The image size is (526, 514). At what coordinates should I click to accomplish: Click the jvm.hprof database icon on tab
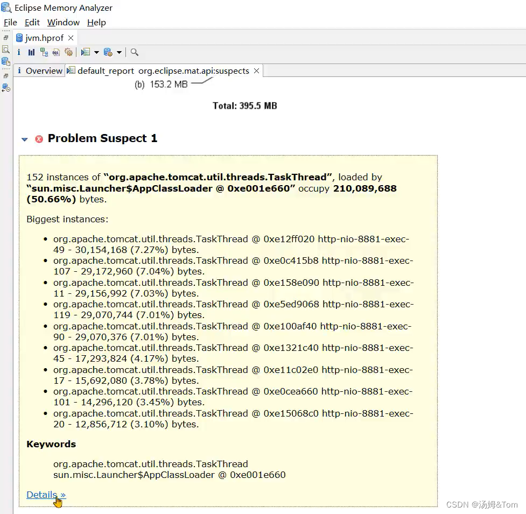click(19, 38)
